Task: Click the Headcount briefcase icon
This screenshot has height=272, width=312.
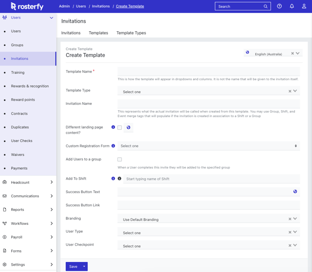Action: [5, 182]
